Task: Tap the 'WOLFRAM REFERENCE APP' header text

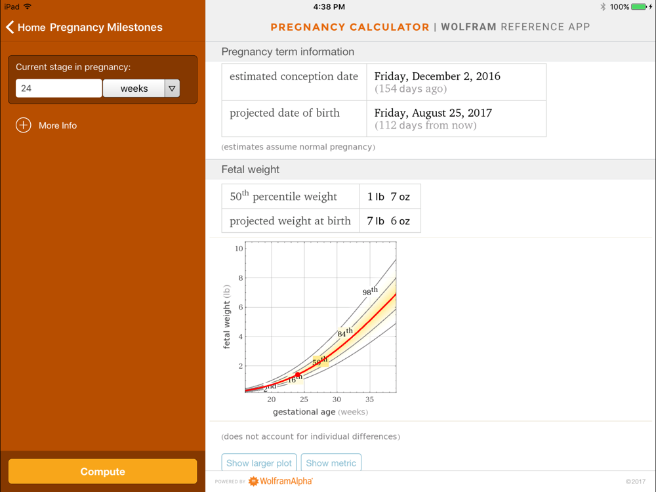Action: coord(516,27)
